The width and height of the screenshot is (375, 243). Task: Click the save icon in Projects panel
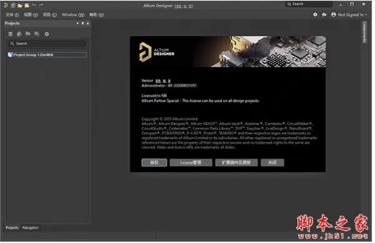tap(10, 34)
